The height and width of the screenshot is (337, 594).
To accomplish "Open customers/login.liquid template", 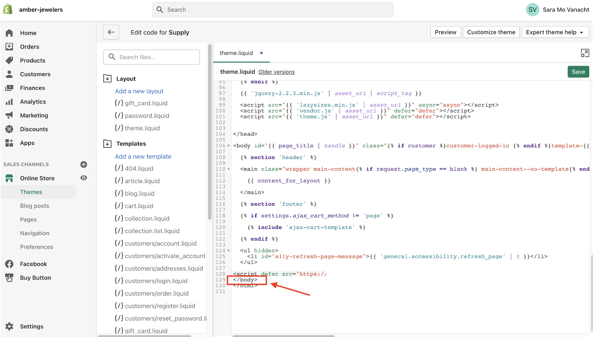I will pyautogui.click(x=151, y=281).
